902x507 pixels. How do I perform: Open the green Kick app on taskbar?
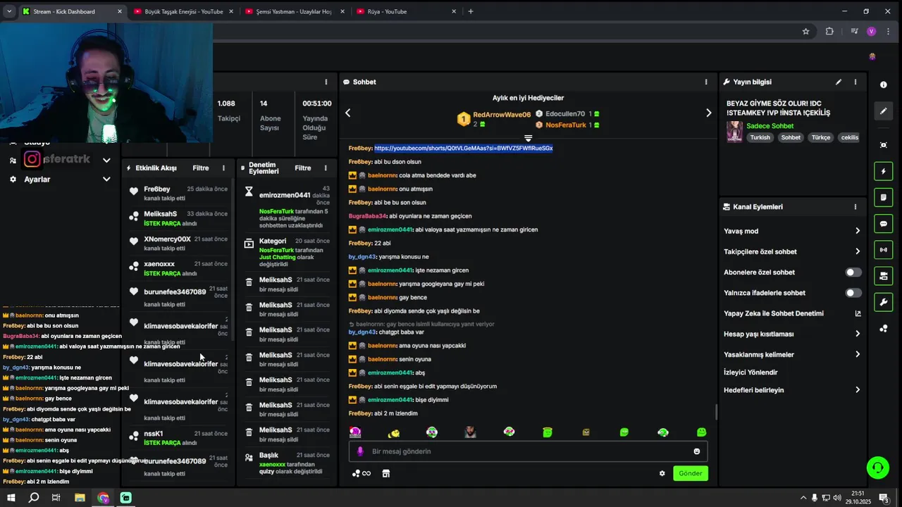(x=125, y=498)
